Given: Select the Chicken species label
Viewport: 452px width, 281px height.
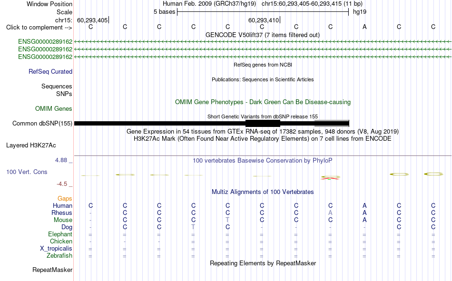Looking at the screenshot, I should coord(61,241).
